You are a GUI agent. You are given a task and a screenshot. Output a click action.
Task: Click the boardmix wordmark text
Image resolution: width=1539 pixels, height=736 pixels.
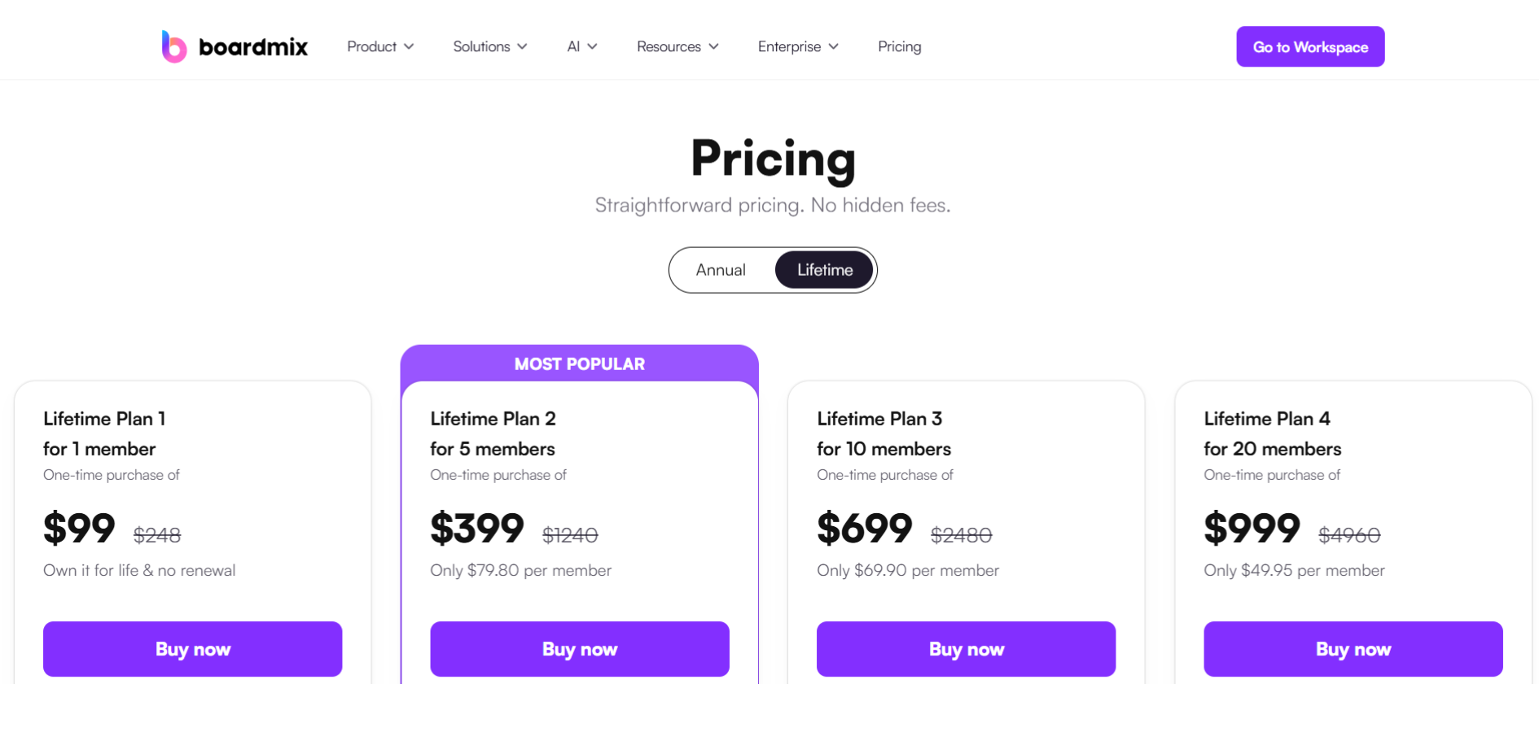[x=253, y=47]
